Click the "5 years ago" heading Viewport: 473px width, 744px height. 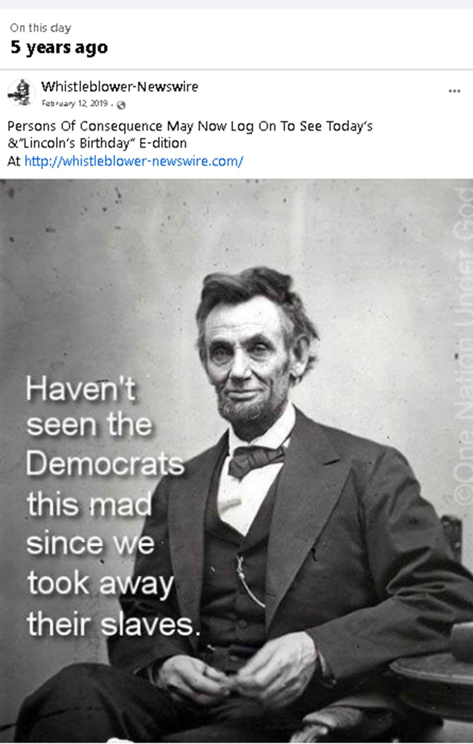(59, 47)
